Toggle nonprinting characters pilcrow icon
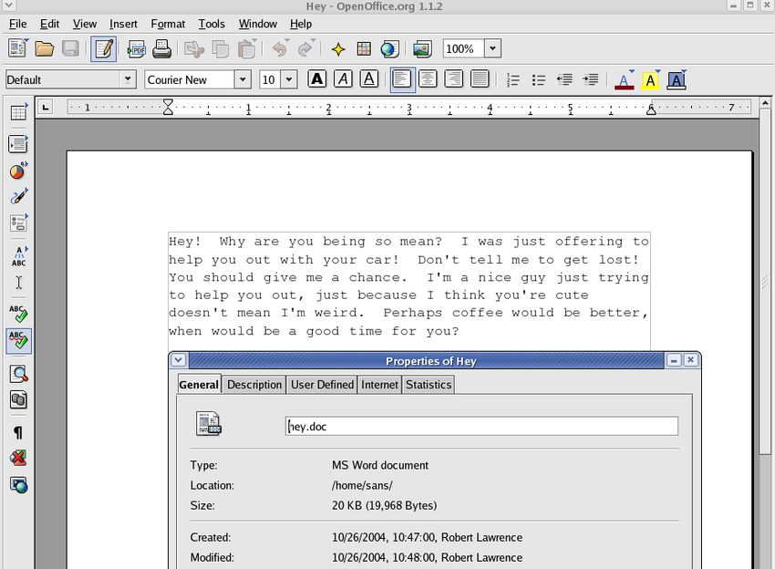This screenshot has height=569, width=775. 18,433
